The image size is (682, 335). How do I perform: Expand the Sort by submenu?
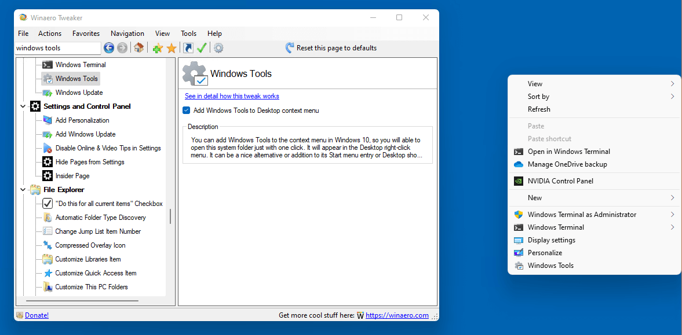(x=672, y=97)
